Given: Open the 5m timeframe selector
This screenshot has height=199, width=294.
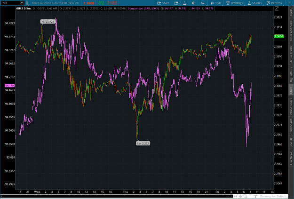Looking at the screenshot, I should [x=203, y=3].
